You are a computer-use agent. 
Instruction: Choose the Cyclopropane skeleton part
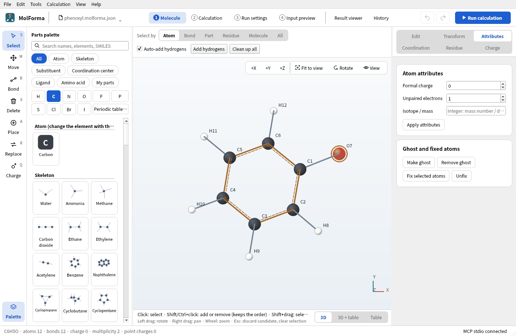coord(46,305)
